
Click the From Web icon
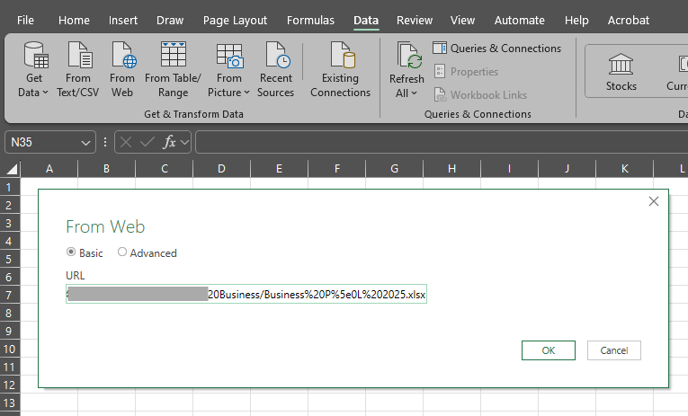(x=124, y=55)
